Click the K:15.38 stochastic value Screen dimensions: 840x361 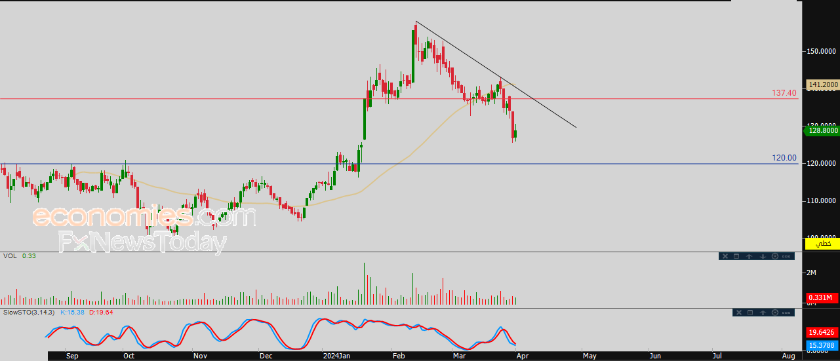tap(73, 313)
